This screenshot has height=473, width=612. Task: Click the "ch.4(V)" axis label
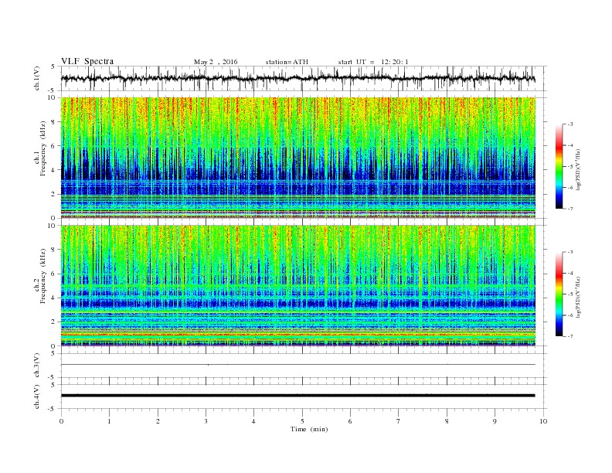click(x=37, y=396)
